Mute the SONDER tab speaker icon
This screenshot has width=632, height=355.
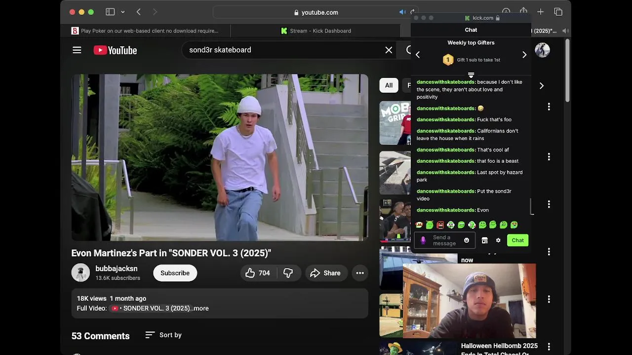pos(565,31)
